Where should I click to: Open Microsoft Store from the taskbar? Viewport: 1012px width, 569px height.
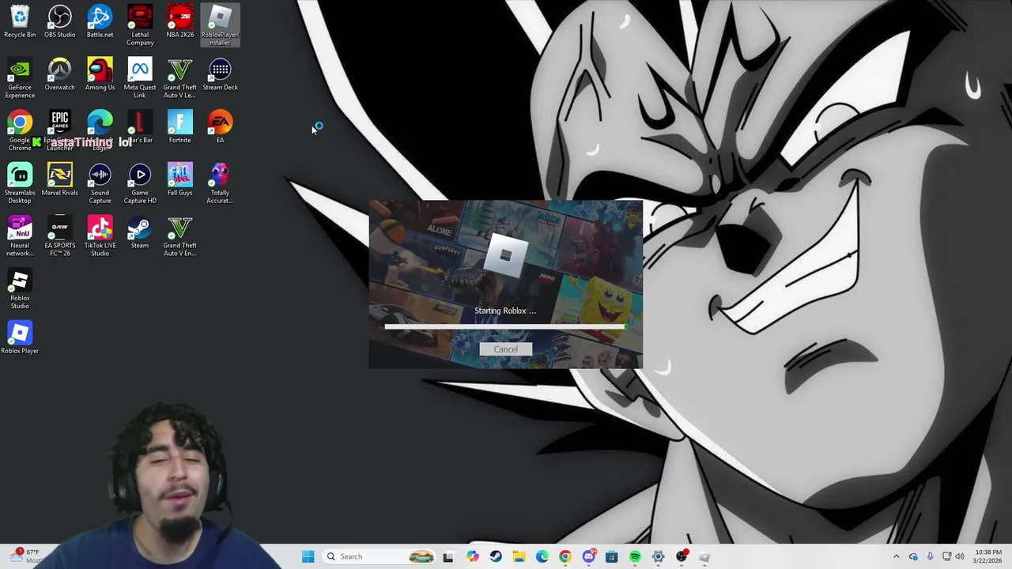pos(611,556)
